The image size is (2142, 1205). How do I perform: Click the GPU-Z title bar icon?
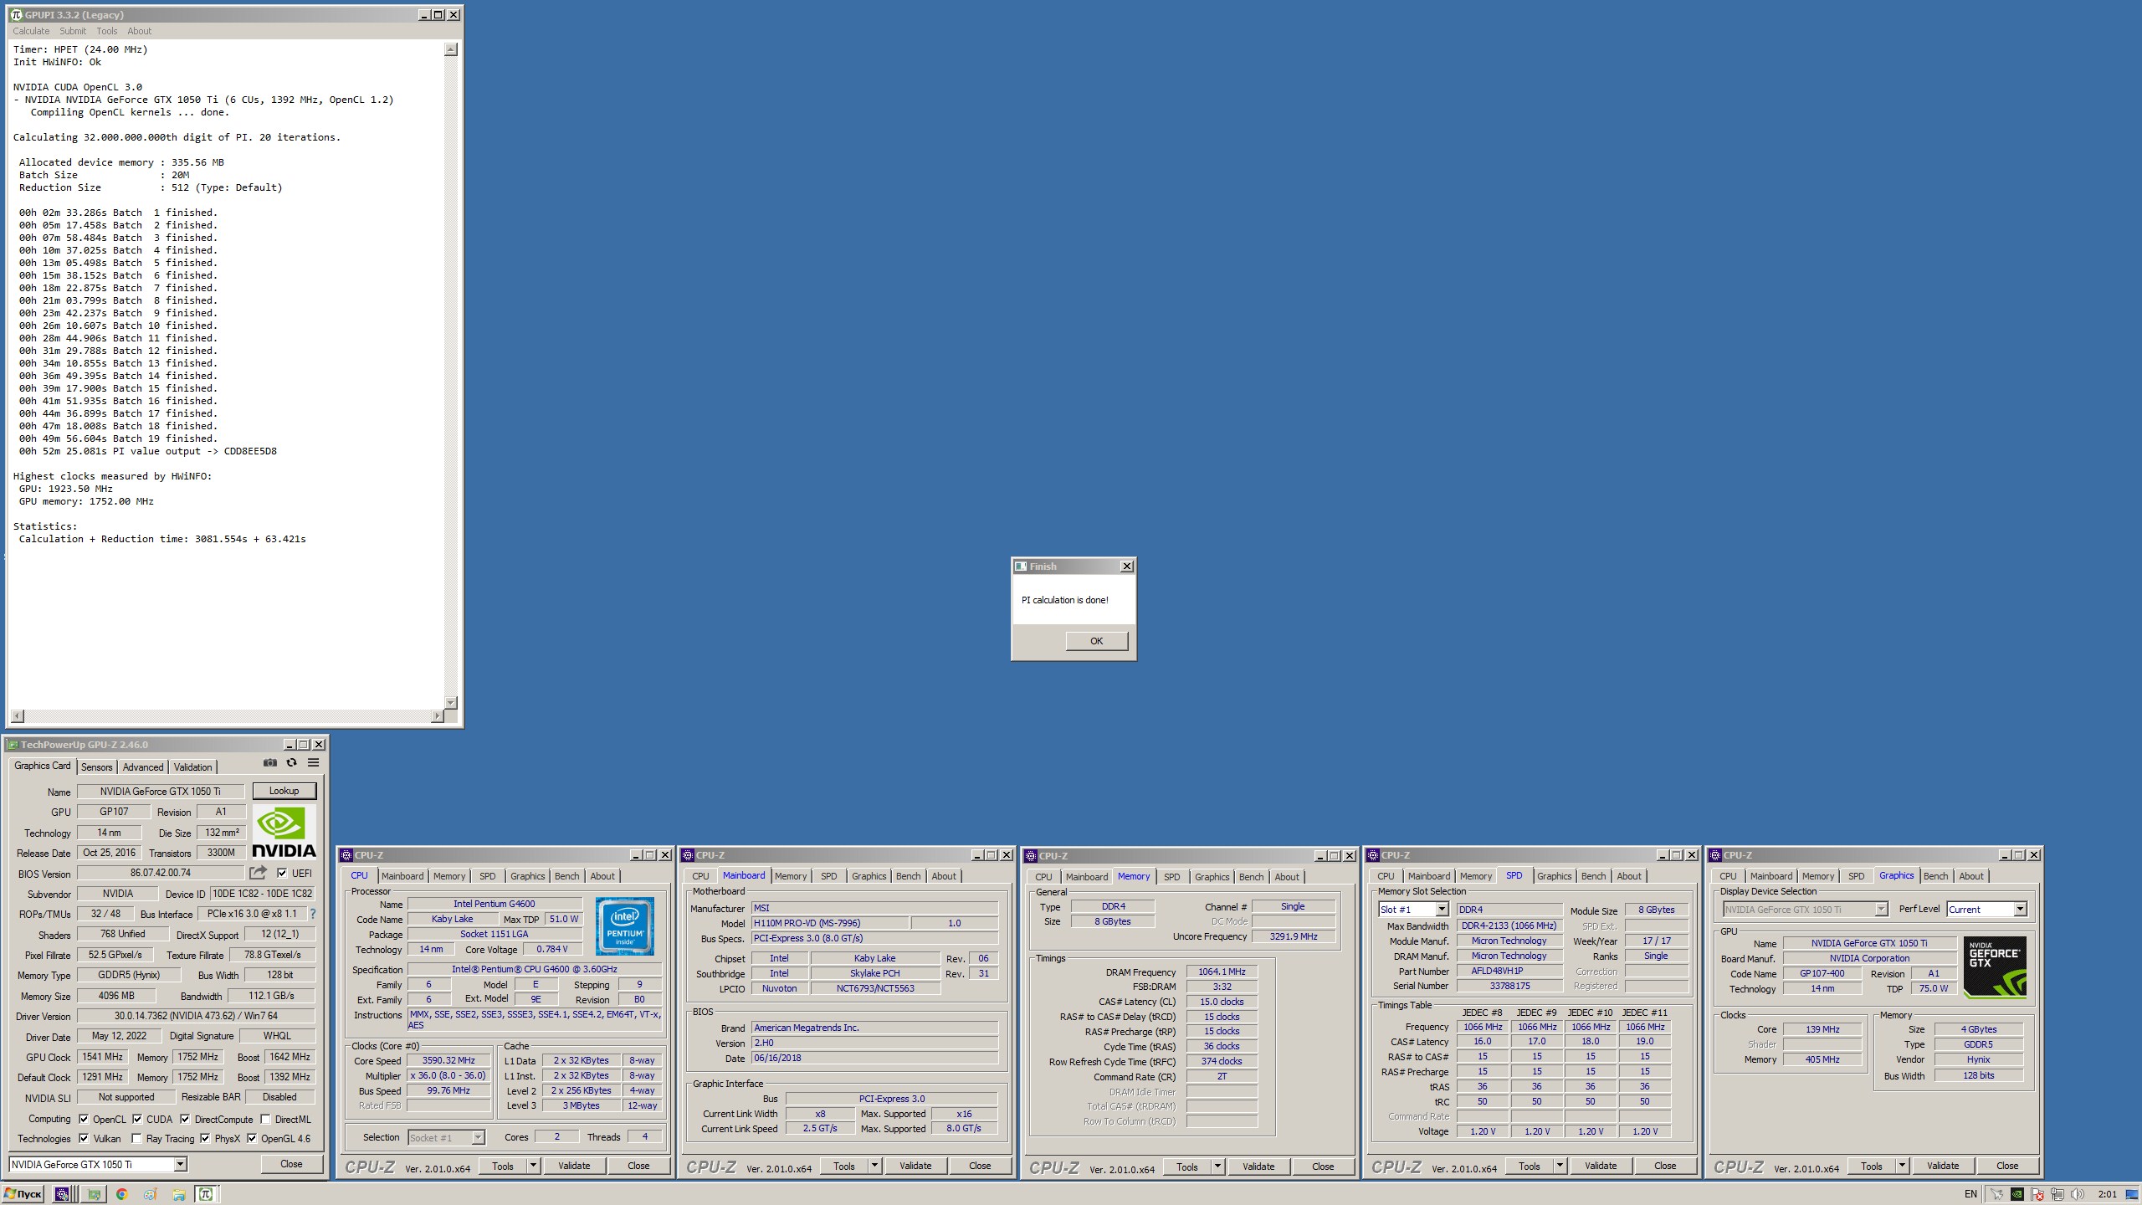[x=13, y=745]
